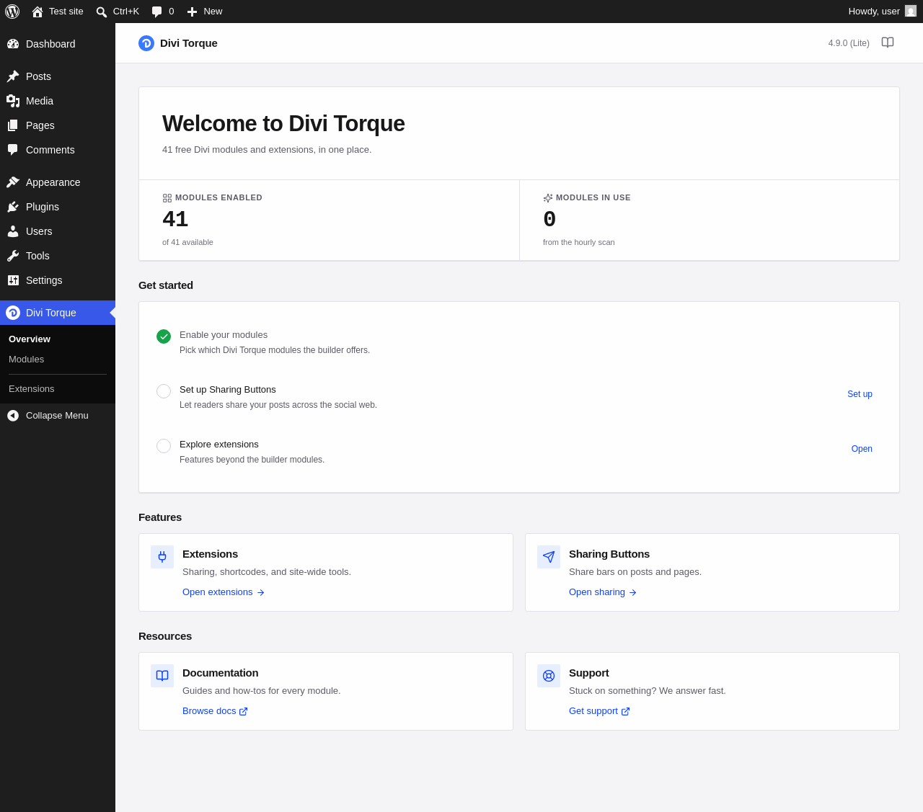Click the Set up Sharing Buttons step circle
The image size is (923, 812).
tap(164, 391)
